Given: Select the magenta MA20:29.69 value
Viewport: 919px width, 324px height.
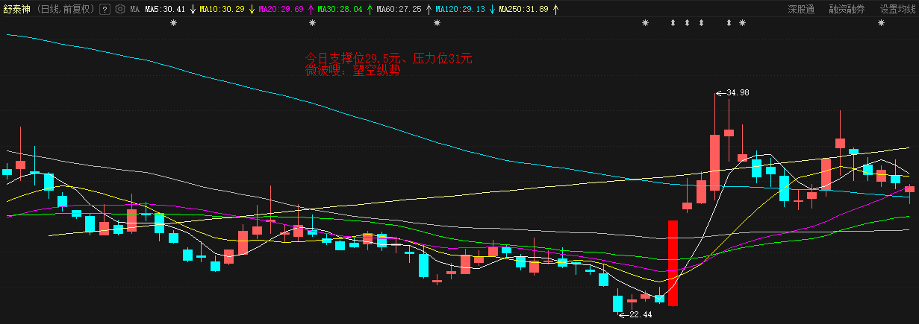Looking at the screenshot, I should (281, 10).
